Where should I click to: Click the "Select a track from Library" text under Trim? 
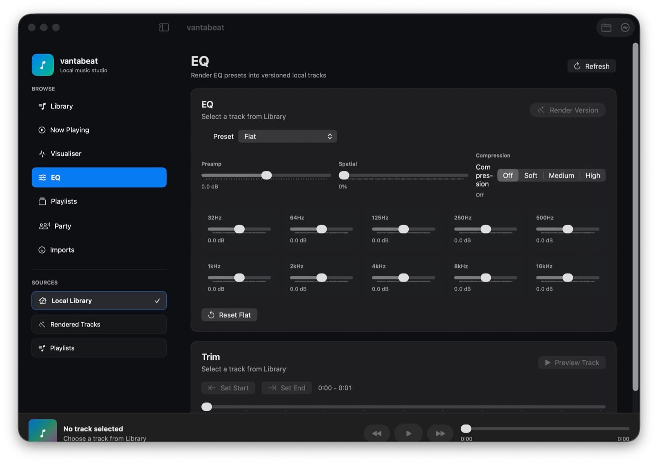(243, 369)
